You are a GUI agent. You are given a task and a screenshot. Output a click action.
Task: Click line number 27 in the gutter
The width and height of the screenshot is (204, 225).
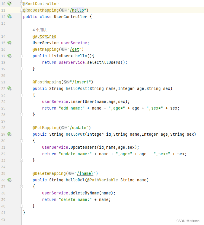coord(3,121)
